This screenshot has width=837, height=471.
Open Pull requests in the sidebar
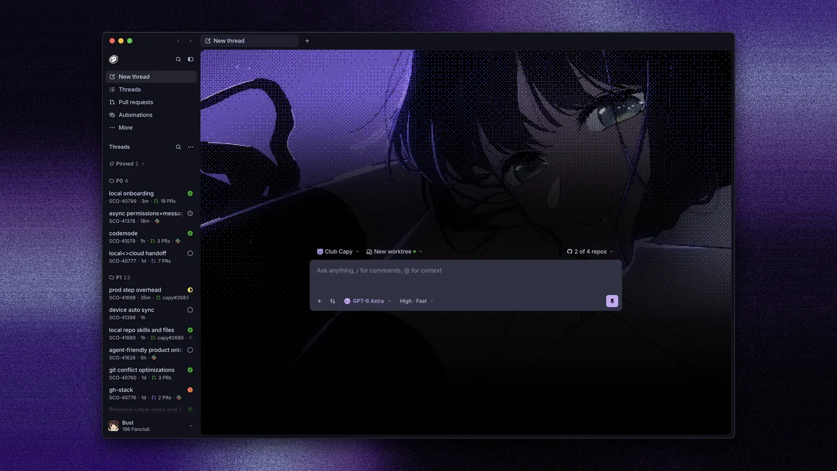pyautogui.click(x=151, y=102)
